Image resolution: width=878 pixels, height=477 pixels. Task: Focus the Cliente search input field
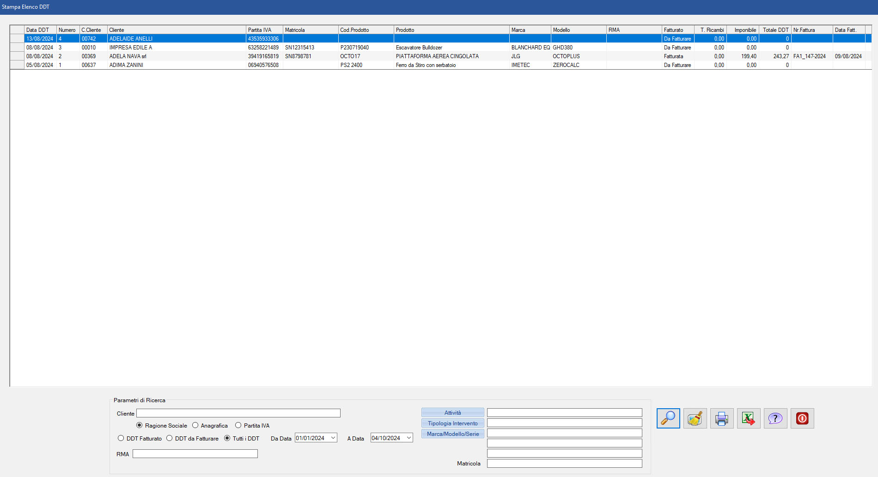[x=238, y=413]
